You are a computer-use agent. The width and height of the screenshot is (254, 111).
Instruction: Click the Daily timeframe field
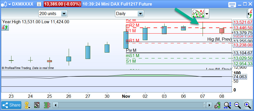[x=129, y=14]
